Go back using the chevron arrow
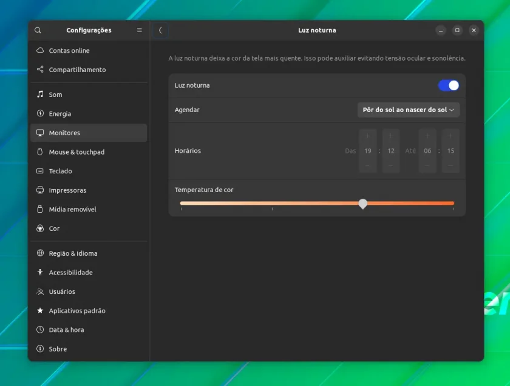This screenshot has width=510, height=386. [x=160, y=30]
